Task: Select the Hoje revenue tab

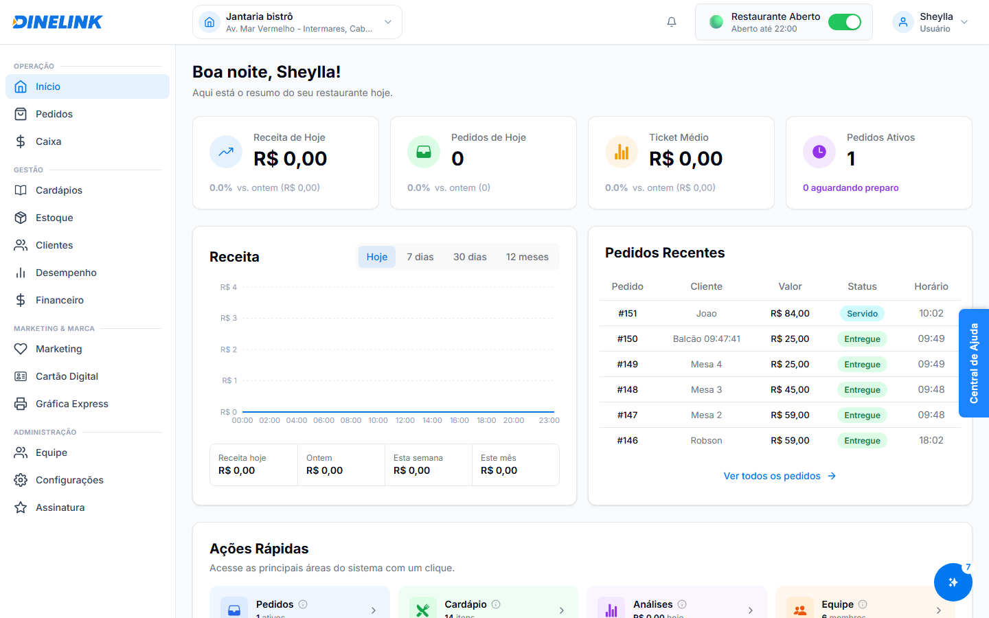Action: 377,257
